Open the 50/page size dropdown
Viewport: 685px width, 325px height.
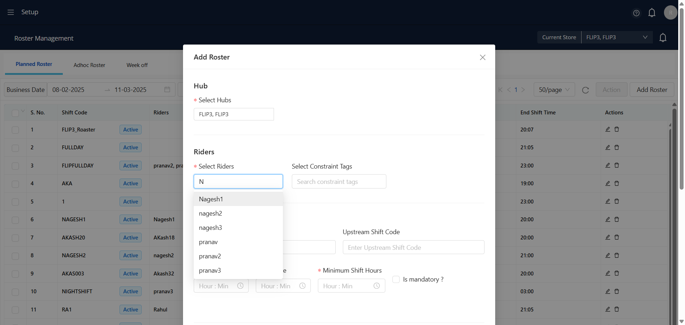click(554, 89)
